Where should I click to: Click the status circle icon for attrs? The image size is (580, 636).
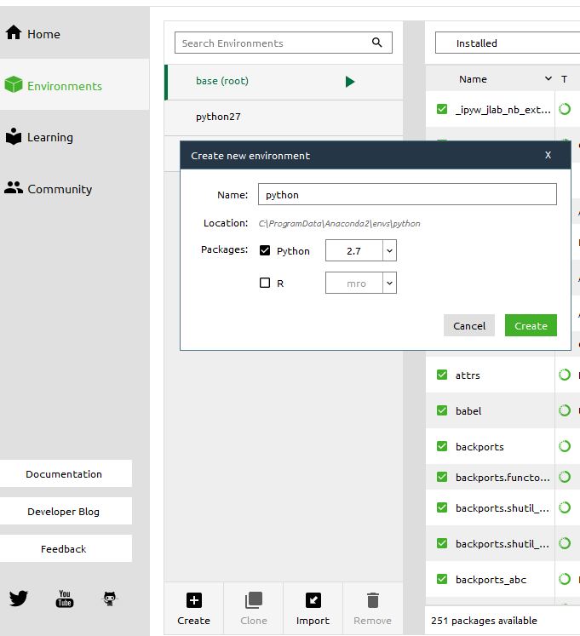[x=565, y=375]
